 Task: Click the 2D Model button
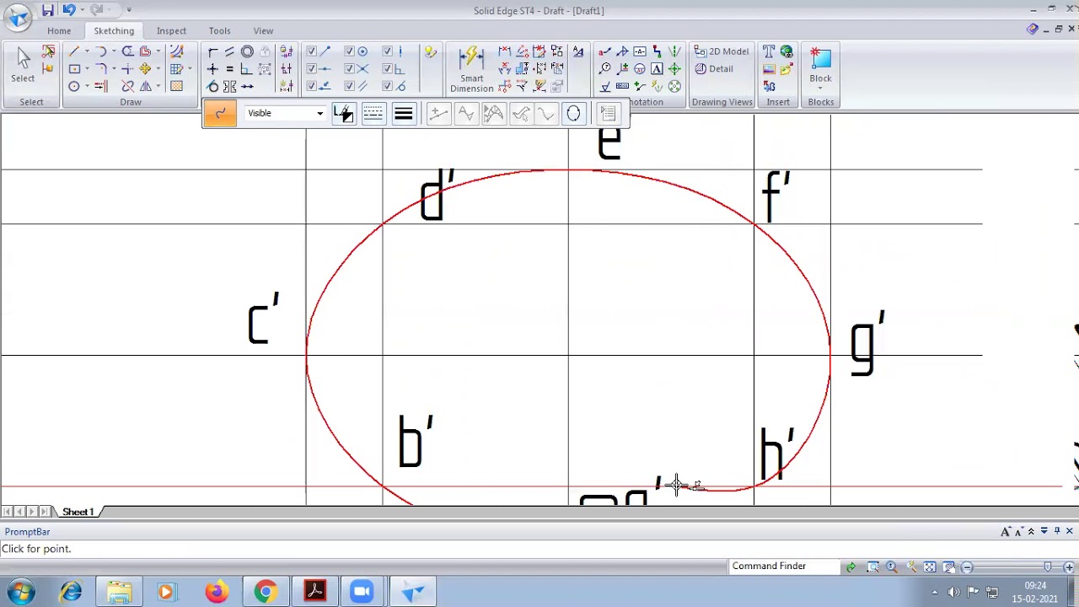click(723, 51)
